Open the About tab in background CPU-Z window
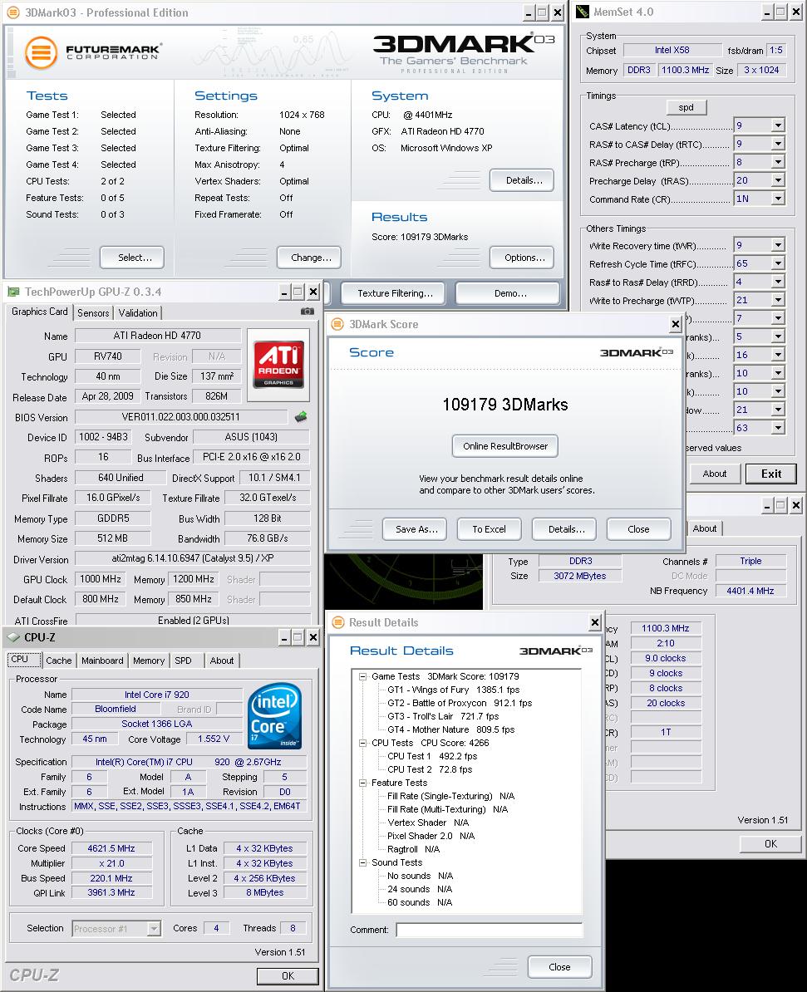Screen dimensions: 807x992 click(705, 528)
